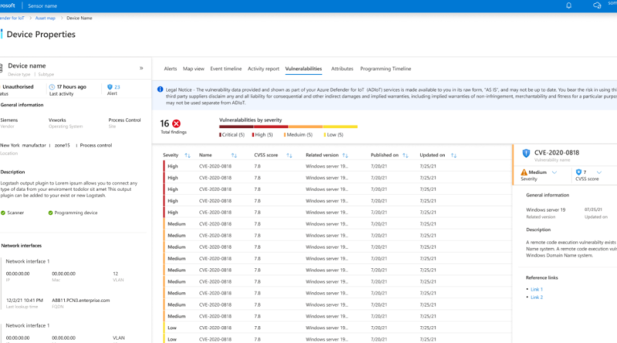Click the orange Medium segment of severity bar

coord(305,126)
